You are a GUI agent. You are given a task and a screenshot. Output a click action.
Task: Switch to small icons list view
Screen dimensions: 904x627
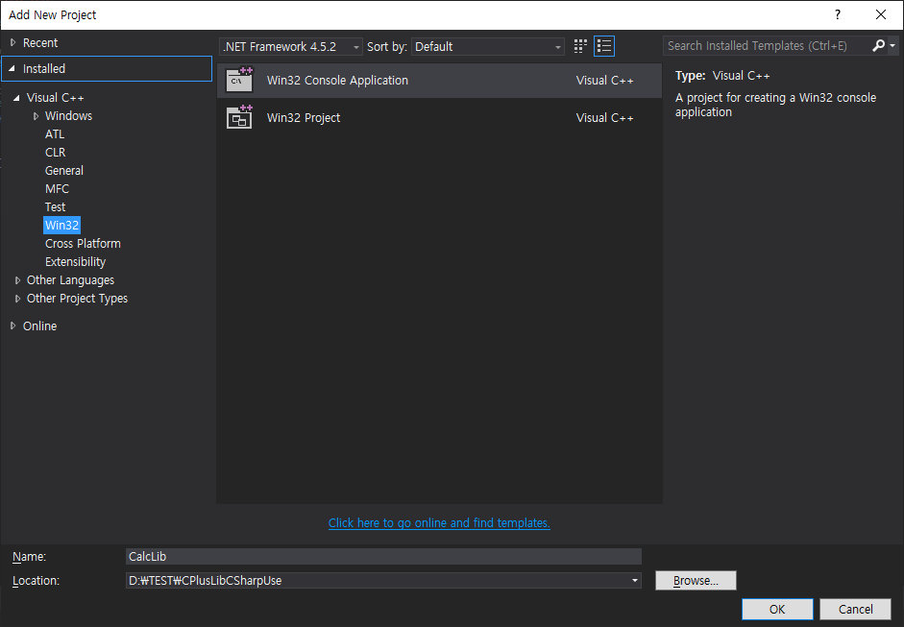(604, 46)
